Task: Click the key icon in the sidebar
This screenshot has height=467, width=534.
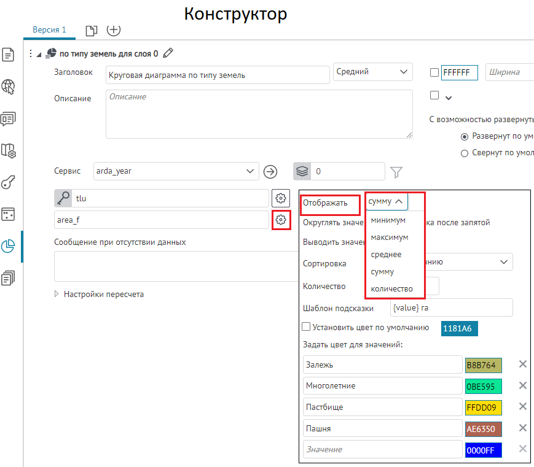Action: [9, 182]
